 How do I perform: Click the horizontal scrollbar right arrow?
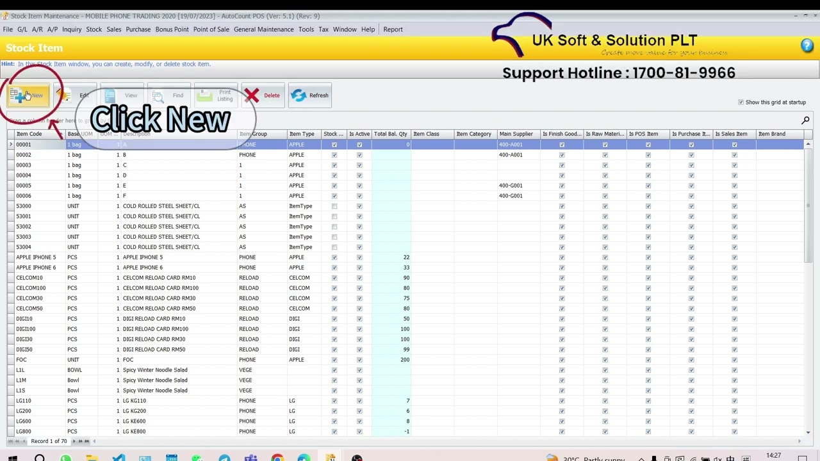pos(799,441)
